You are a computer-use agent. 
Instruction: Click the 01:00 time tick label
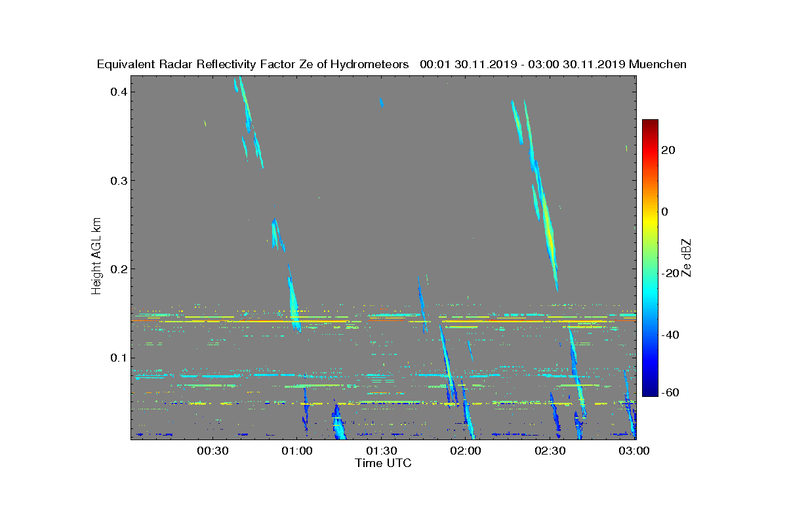pyautogui.click(x=297, y=451)
